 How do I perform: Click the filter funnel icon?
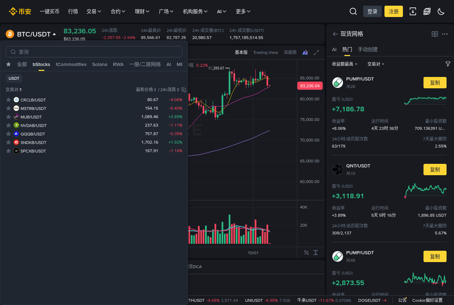[448, 64]
